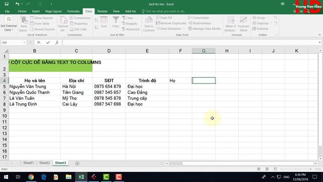Expand formula bar arrow
This screenshot has width=323, height=182.
coord(319,42)
